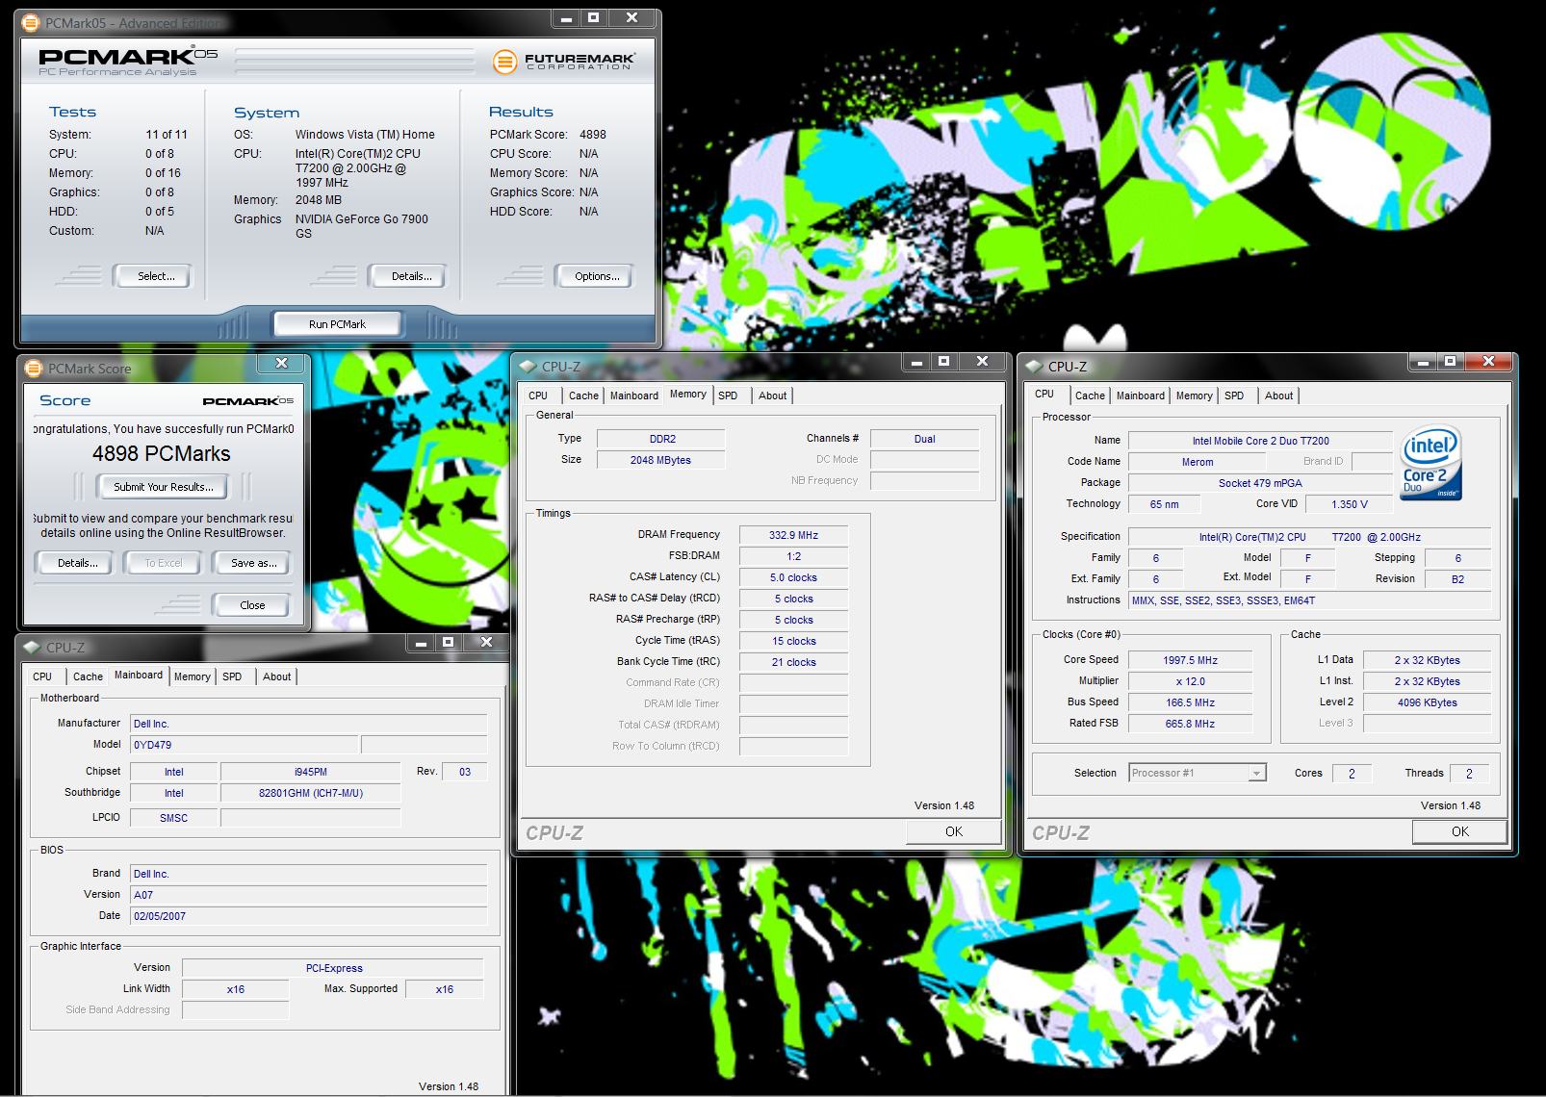This screenshot has height=1097, width=1546.
Task: Click the CAS# Latency 5.0 clocks field
Action: point(793,577)
